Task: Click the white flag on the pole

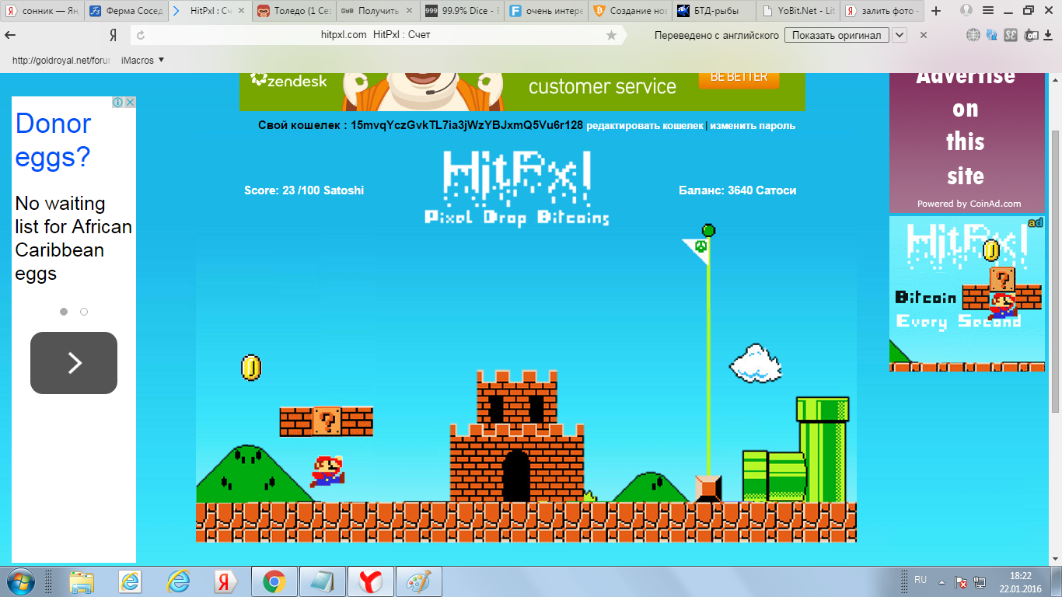Action: (697, 250)
